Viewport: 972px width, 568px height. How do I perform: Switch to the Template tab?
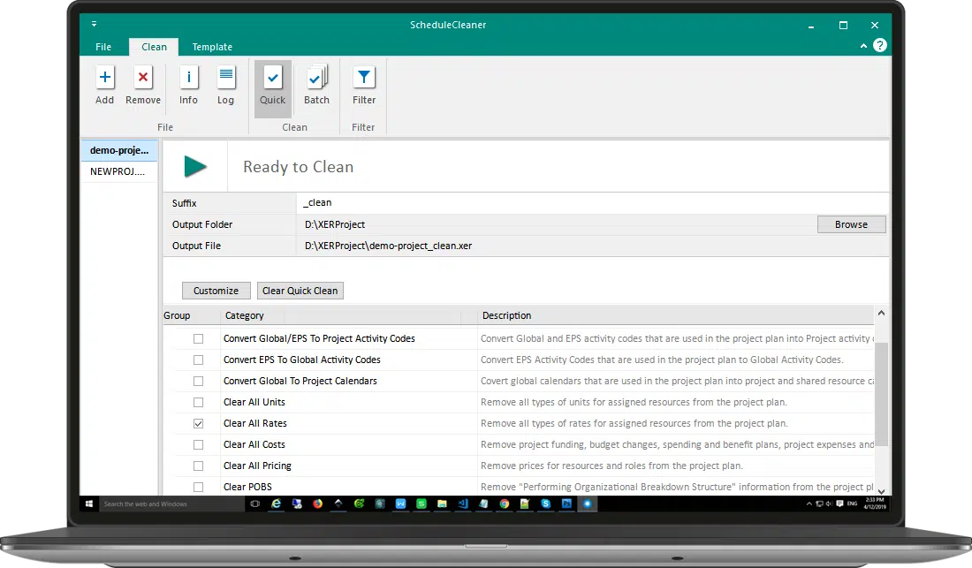(212, 47)
